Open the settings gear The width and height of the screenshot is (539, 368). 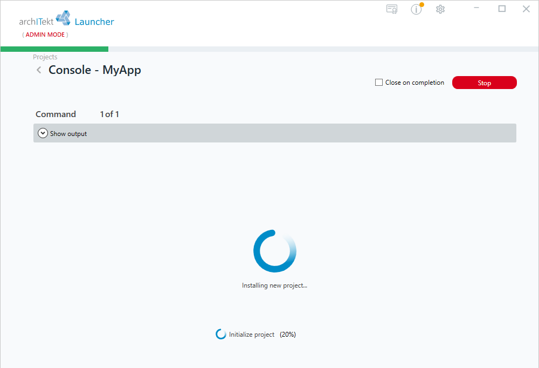coord(440,9)
